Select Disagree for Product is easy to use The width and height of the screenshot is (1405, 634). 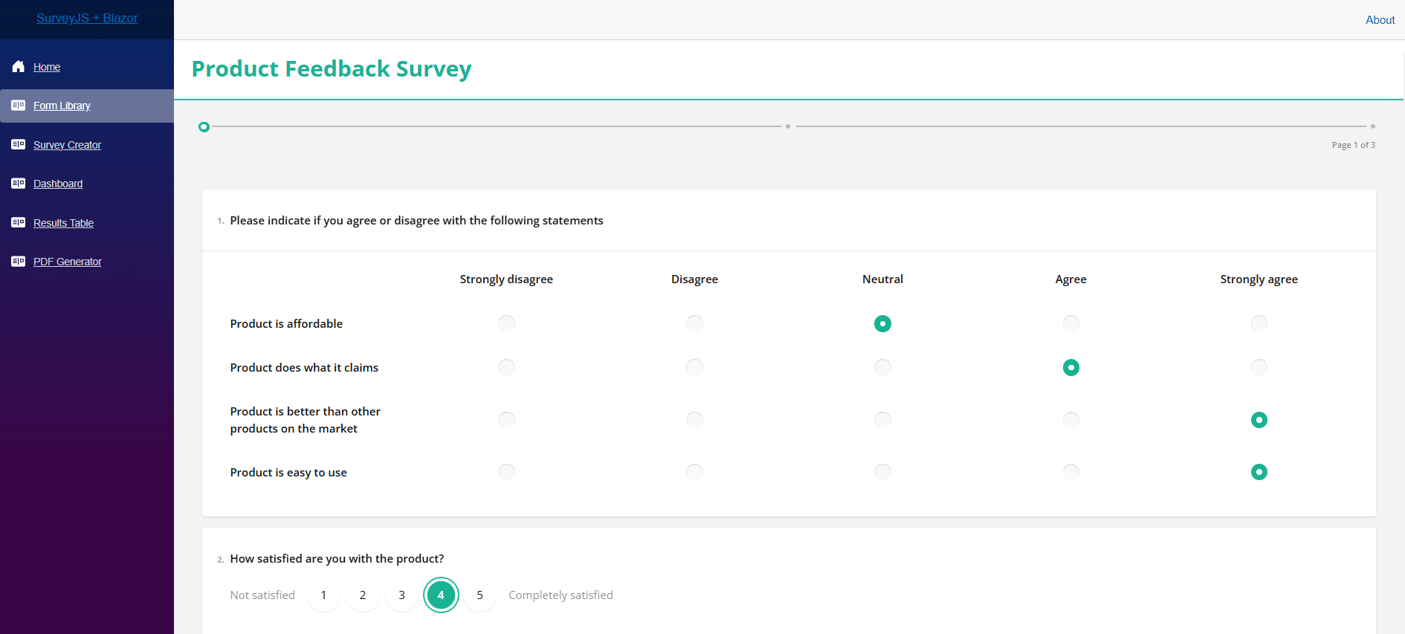pyautogui.click(x=694, y=472)
